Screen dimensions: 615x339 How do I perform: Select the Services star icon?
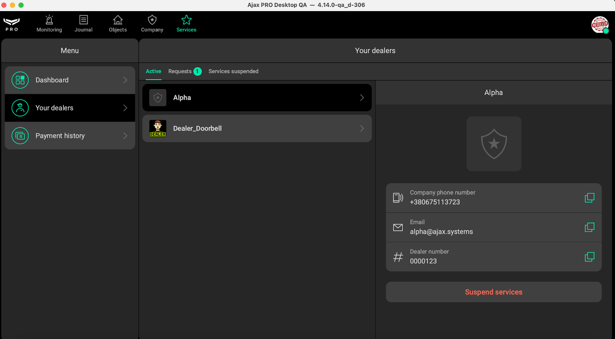(x=186, y=20)
